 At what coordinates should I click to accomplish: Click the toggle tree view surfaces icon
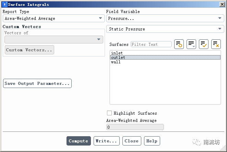point(179,44)
